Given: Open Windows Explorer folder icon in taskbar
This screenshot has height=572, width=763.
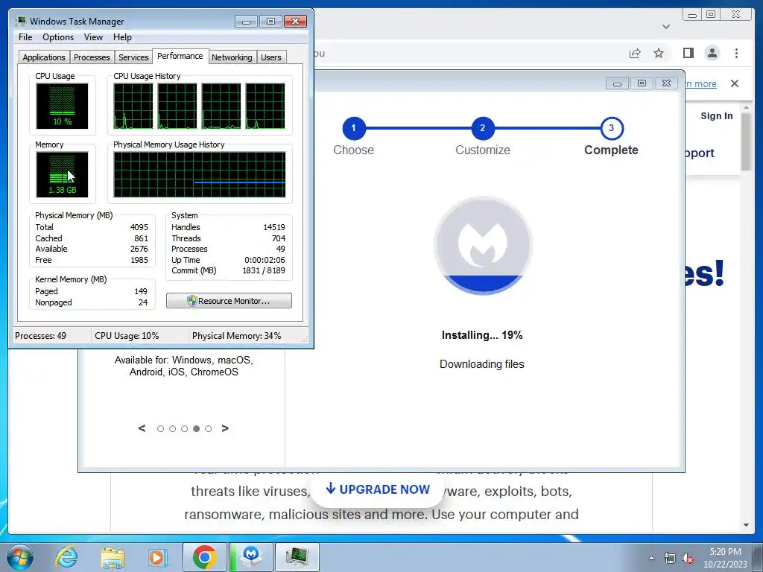Looking at the screenshot, I should point(113,557).
